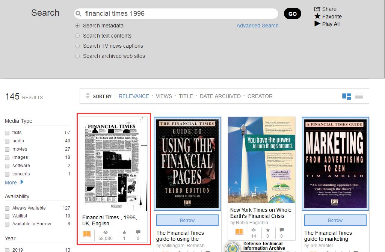Click author 'by Vaitilingam, Romesh' text
The height and width of the screenshot is (252, 385).
coord(180,245)
